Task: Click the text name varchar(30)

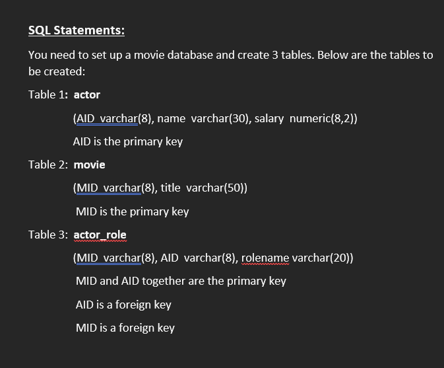Action: (x=203, y=118)
